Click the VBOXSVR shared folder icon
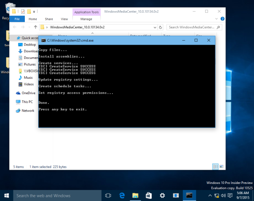The image size is (254, 201). (x=20, y=71)
